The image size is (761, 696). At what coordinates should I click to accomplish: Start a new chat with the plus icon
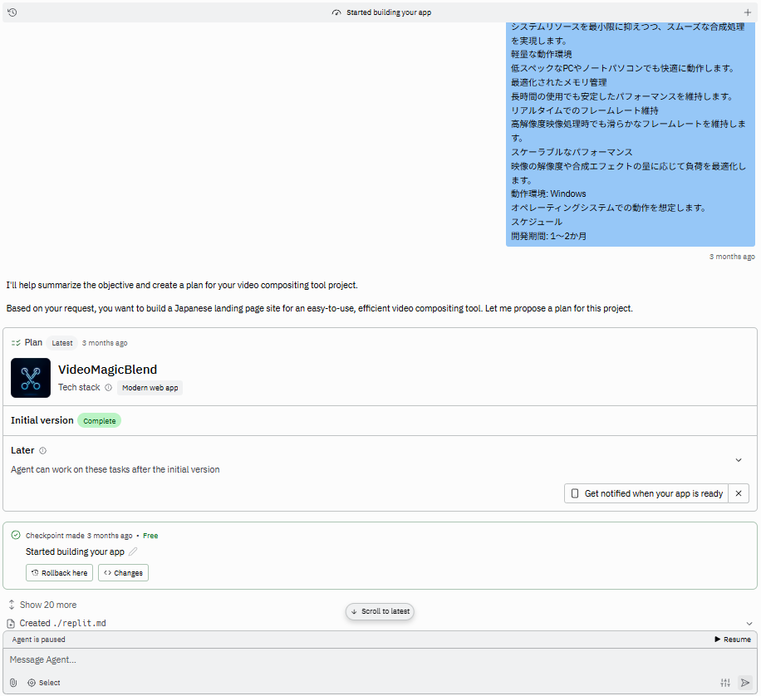748,12
